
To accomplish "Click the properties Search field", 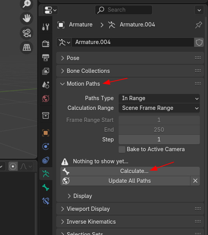I will click(124, 10).
